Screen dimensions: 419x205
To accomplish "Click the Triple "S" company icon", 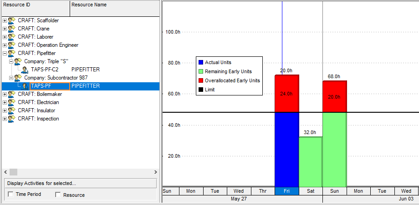I will (18, 61).
